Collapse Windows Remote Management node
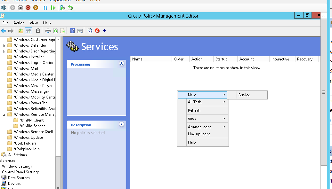The height and width of the screenshot is (189, 332). (x=4, y=114)
